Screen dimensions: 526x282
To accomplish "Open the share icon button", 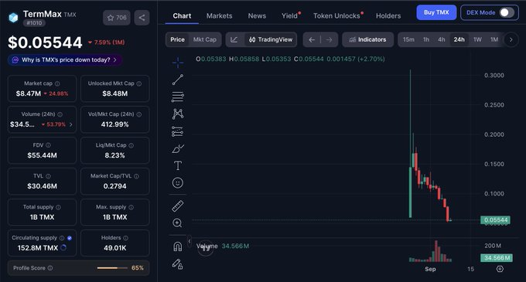I will click(x=142, y=18).
